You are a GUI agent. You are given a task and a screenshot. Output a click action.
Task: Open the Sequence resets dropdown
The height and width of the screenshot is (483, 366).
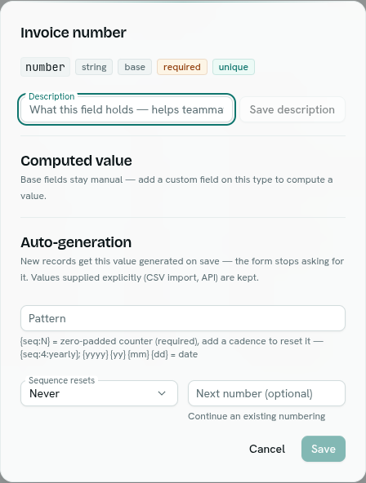[x=99, y=393]
